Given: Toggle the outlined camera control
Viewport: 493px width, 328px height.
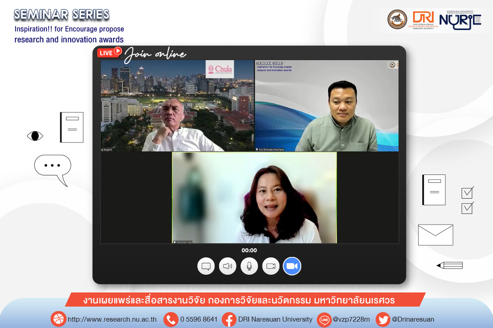Looking at the screenshot, I should [271, 266].
